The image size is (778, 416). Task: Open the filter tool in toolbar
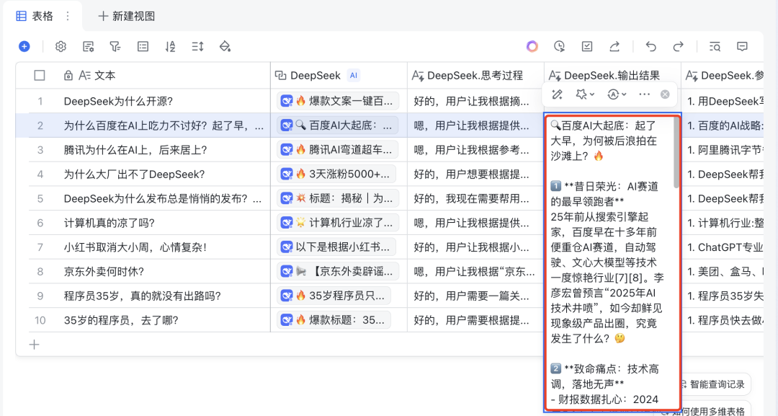115,47
